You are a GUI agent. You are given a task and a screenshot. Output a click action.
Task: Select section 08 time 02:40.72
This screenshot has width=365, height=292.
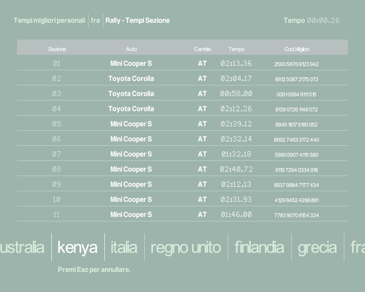click(x=236, y=169)
